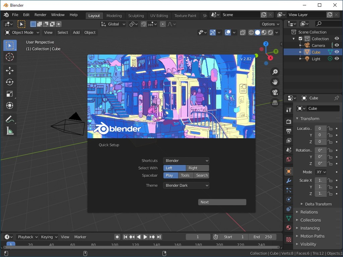Image resolution: width=343 pixels, height=257 pixels.
Task: Open the Theme dropdown showing Blender Dark
Action: tap(186, 185)
